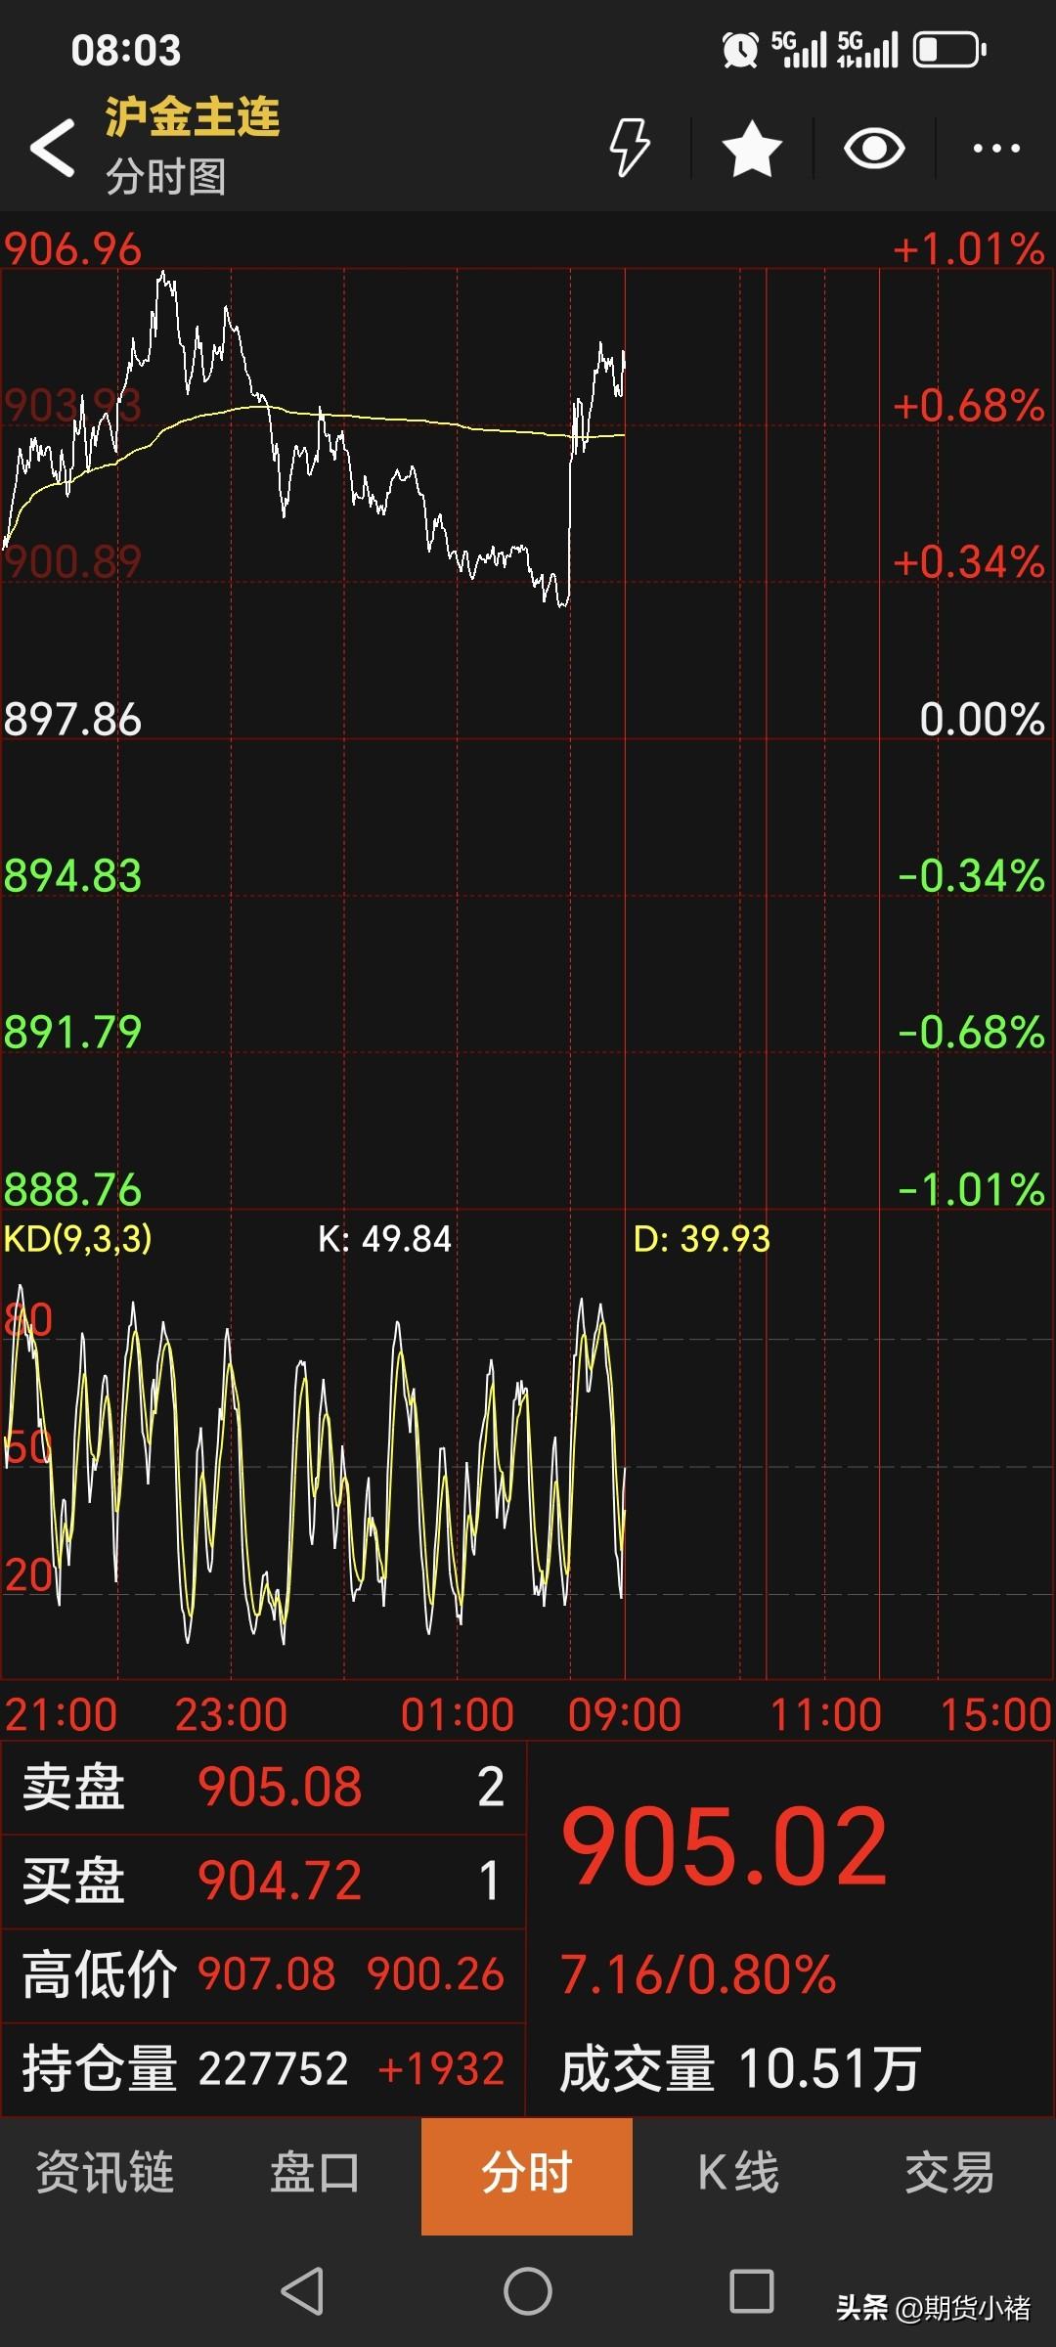The image size is (1056, 2347).
Task: Tap the 卖盘 label
Action: coord(73,1787)
